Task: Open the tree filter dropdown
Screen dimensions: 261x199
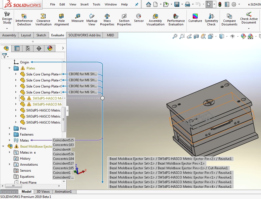Action: tap(5, 56)
